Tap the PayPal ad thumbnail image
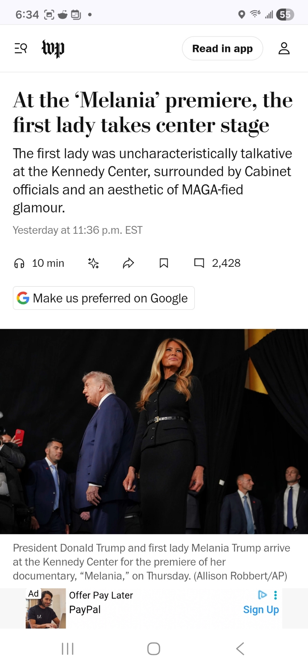 46,608
